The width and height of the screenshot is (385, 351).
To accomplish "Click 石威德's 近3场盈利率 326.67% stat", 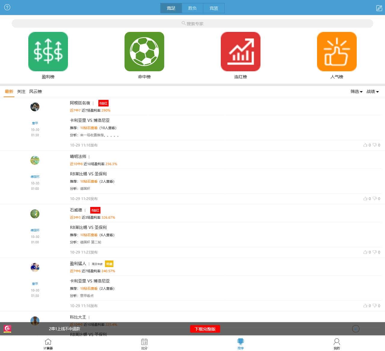I will pos(98,217).
